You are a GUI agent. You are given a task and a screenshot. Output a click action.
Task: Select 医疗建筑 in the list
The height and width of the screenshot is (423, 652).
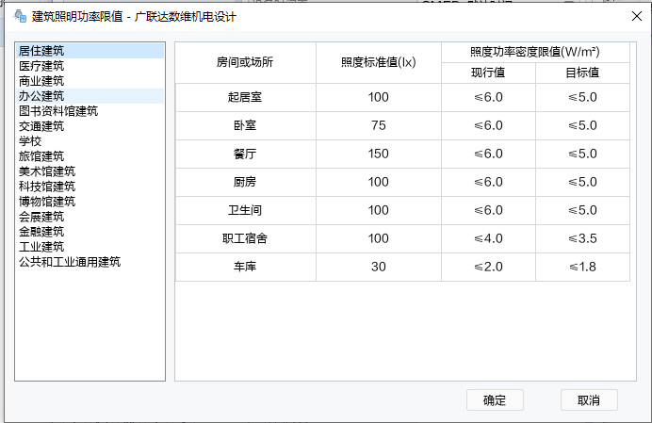pos(90,66)
